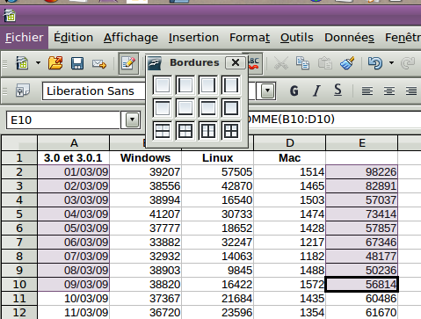421x319 pixels.
Task: Select cell with value 98226
Action: [x=362, y=172]
